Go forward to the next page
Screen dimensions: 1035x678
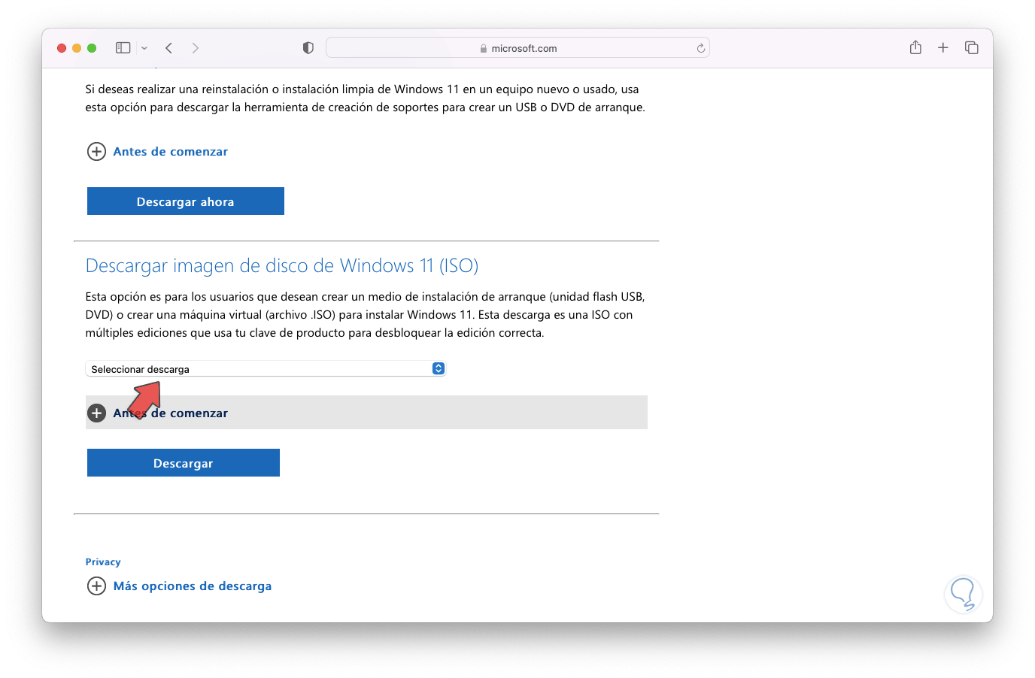point(196,48)
